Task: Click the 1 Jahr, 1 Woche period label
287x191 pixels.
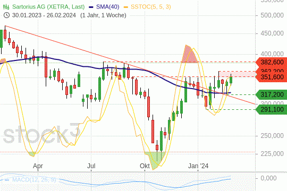Action: coord(103,15)
